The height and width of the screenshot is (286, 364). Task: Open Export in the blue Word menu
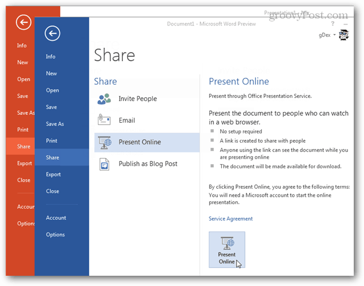[x=53, y=175]
